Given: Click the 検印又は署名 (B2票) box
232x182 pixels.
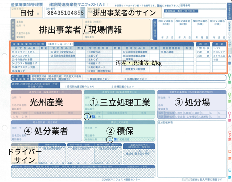Looking at the screenshot, I should pyautogui.click(x=183, y=29).
